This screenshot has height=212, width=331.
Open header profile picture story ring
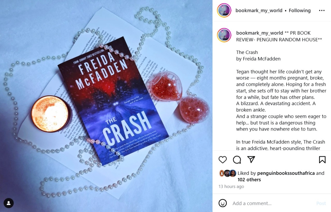(224, 10)
